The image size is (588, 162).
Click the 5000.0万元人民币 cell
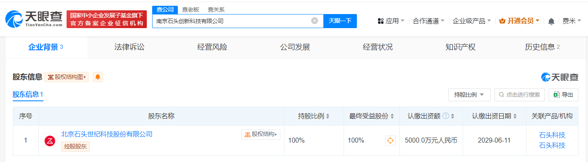point(431,141)
